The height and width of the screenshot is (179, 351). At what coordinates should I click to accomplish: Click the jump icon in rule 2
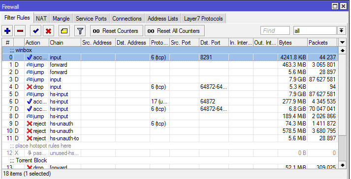30,72
